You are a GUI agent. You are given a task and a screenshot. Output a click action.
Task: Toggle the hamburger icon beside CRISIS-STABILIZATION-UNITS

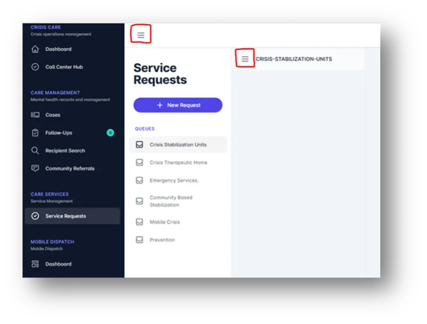point(245,59)
